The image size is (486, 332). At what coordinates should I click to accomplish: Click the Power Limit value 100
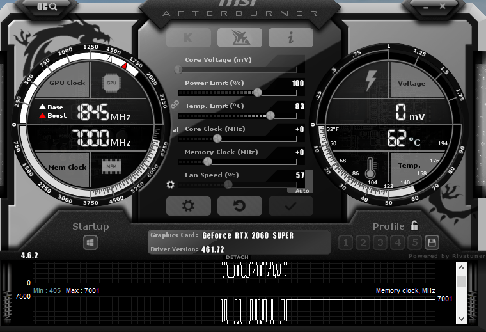(x=298, y=83)
